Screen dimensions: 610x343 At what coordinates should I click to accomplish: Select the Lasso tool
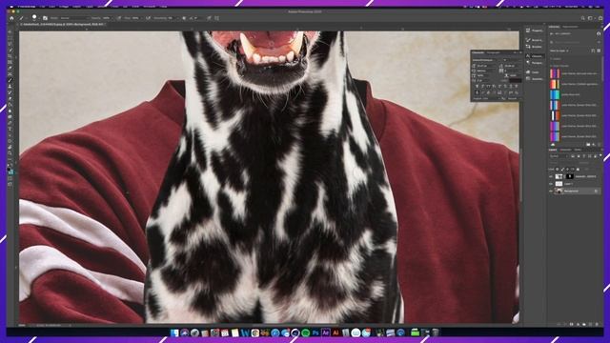pos(10,44)
